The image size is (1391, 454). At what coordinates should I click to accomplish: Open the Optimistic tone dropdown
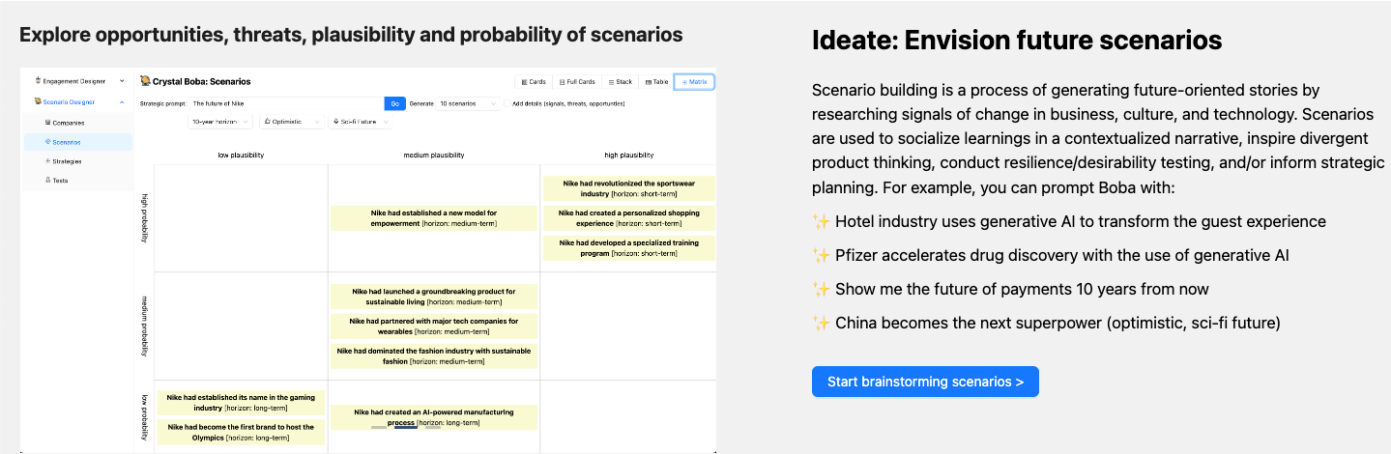click(293, 122)
